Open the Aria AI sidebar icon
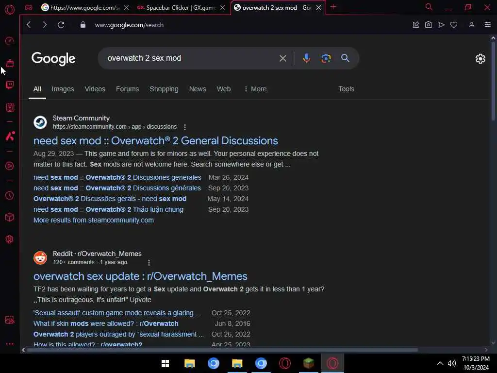The image size is (497, 373). pos(10,136)
